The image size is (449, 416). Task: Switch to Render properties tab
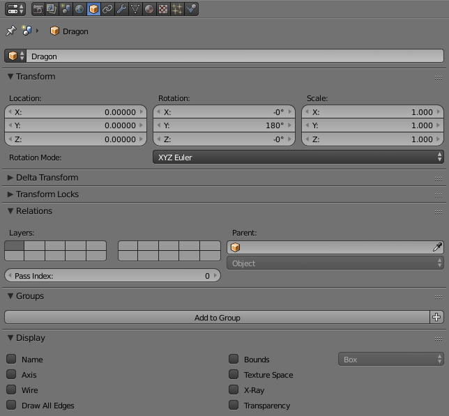click(38, 9)
